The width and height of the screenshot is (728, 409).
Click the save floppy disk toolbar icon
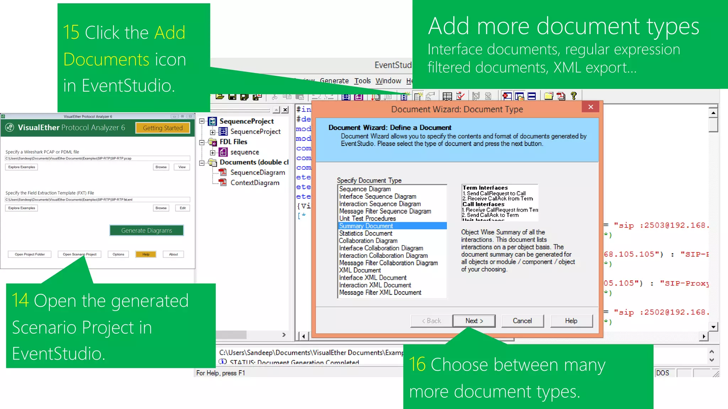pyautogui.click(x=232, y=97)
